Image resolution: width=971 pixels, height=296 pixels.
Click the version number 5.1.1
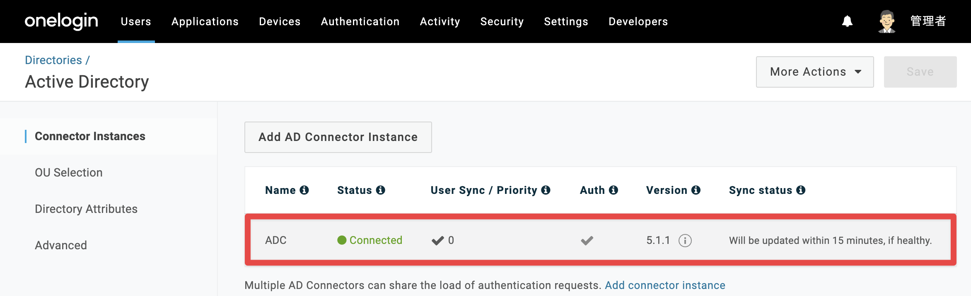(x=658, y=240)
